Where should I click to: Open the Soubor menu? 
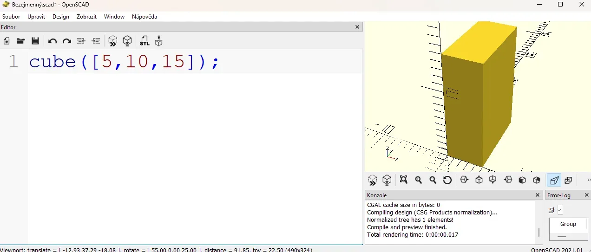point(11,16)
